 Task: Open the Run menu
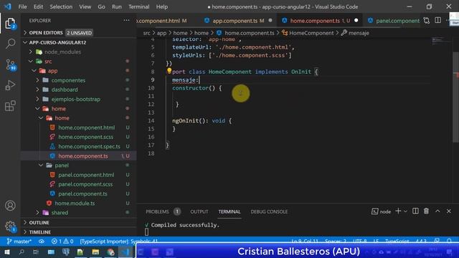[116, 6]
